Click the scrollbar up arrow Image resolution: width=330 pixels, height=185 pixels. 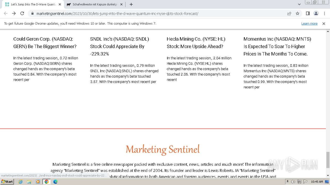point(328,31)
